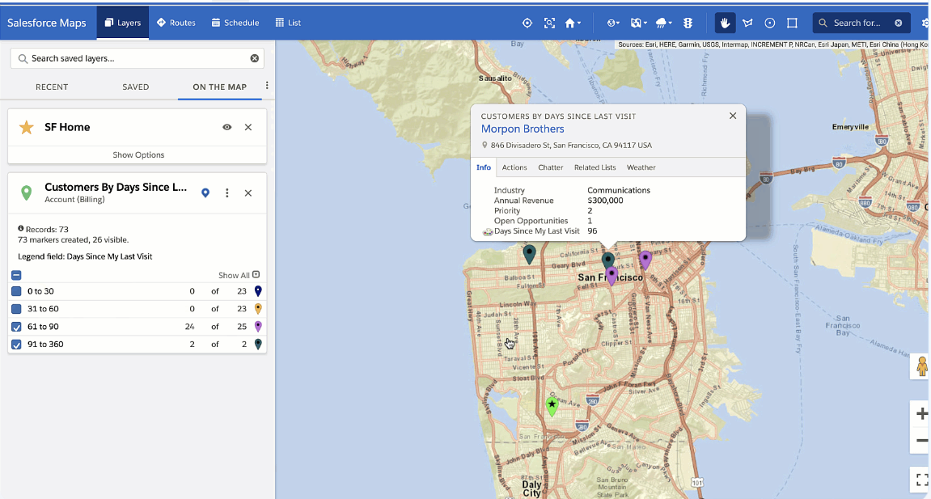Open the globe map options dropdown

click(613, 23)
